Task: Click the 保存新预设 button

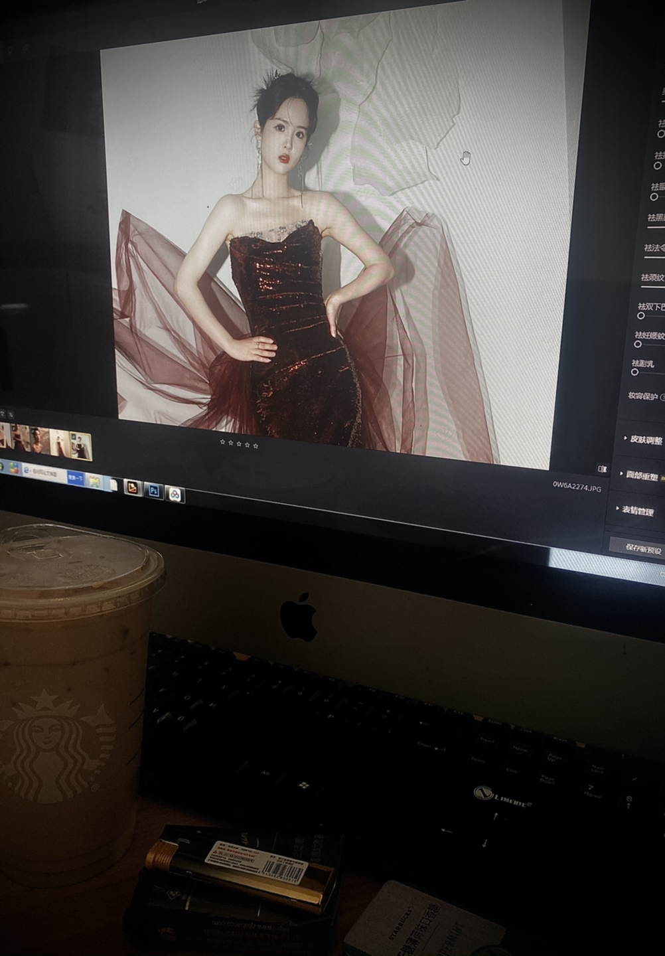Action: pyautogui.click(x=638, y=548)
